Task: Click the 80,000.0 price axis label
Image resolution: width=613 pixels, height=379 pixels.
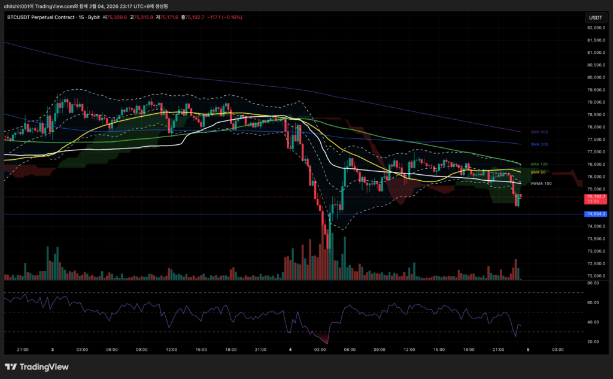Action: pyautogui.click(x=596, y=77)
